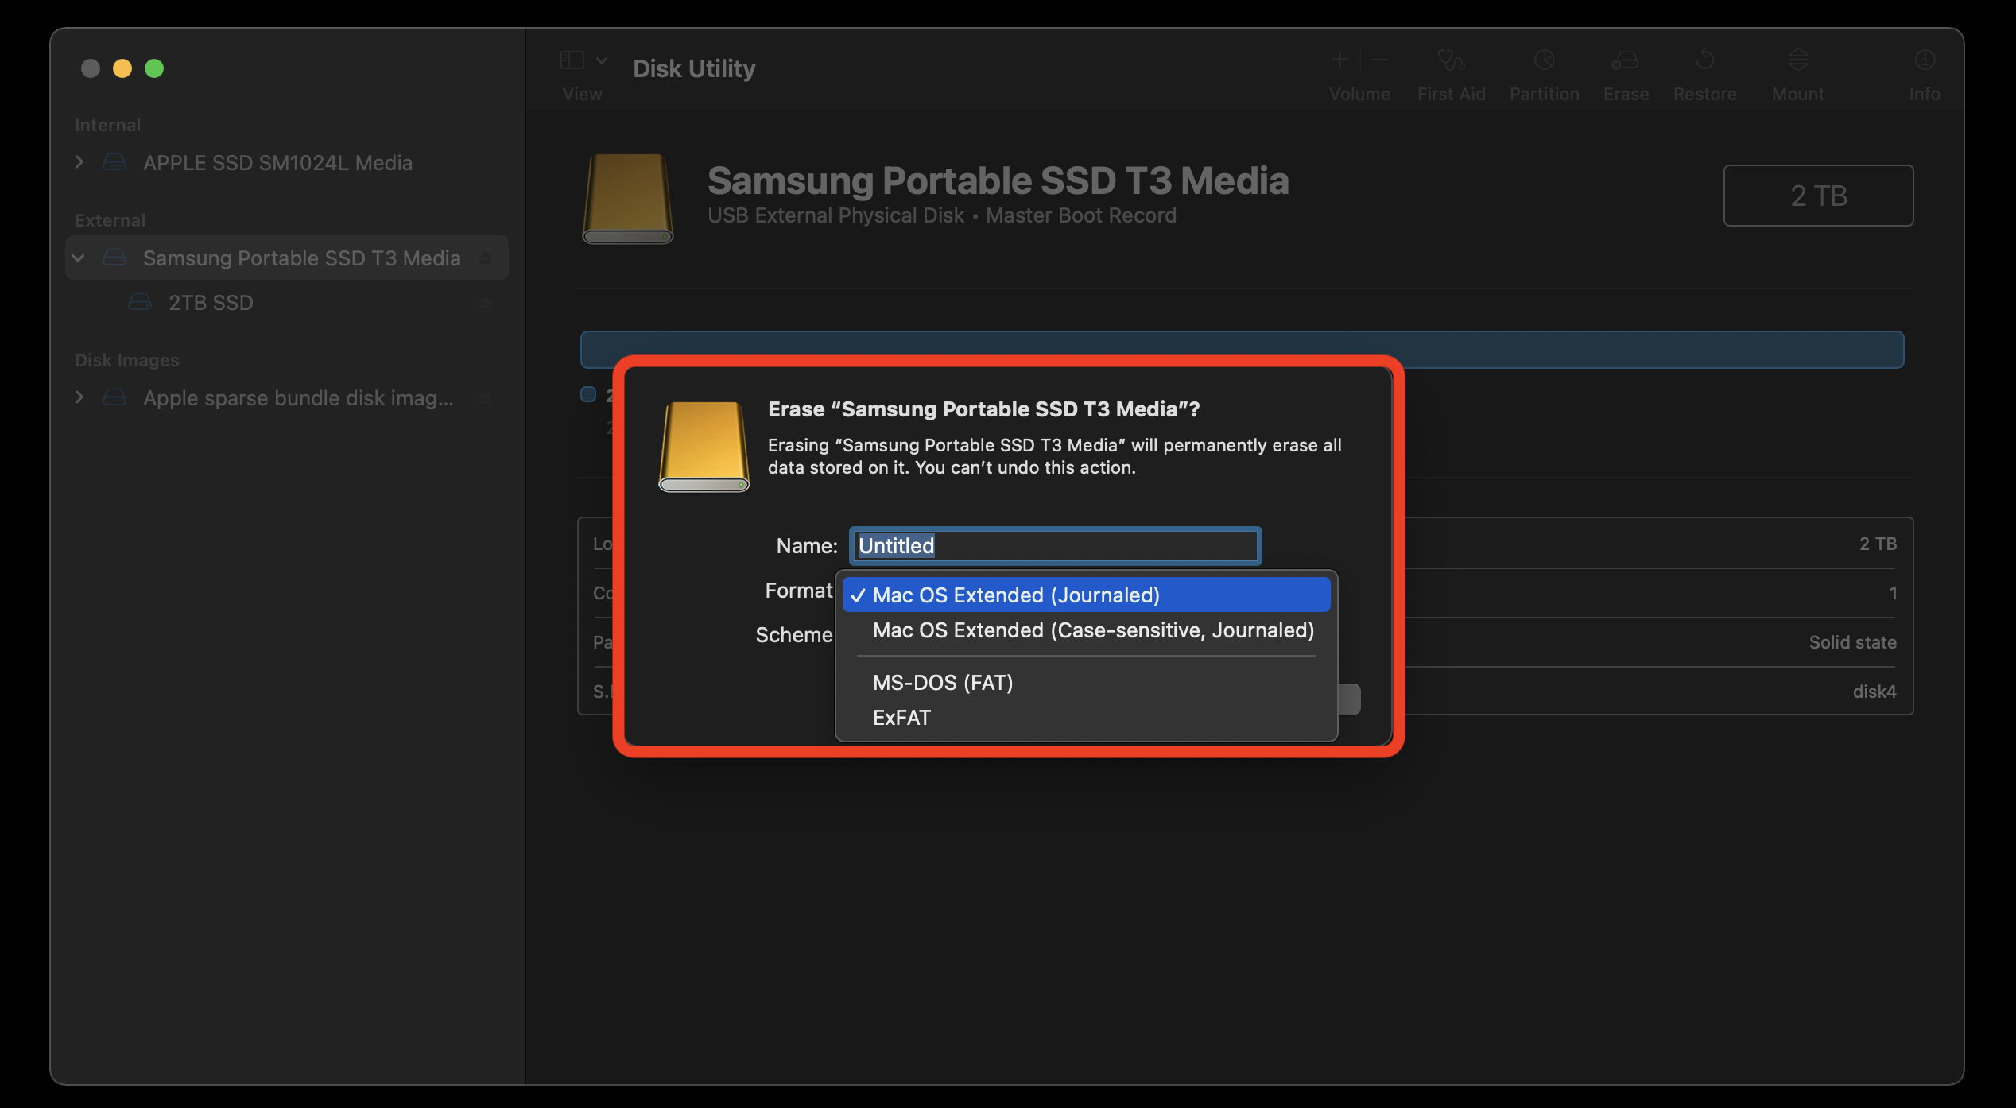Open the Format dropdown menu
2016x1108 pixels.
pos(1084,594)
